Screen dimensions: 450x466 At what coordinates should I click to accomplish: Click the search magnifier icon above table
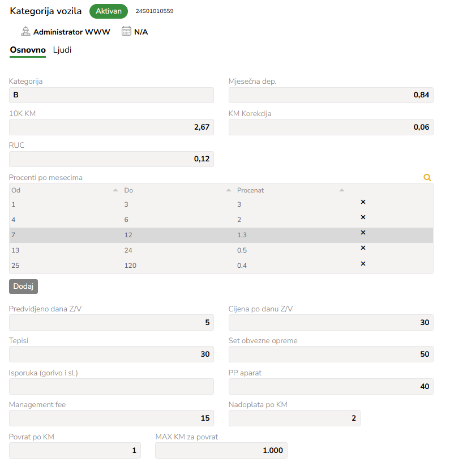click(427, 177)
